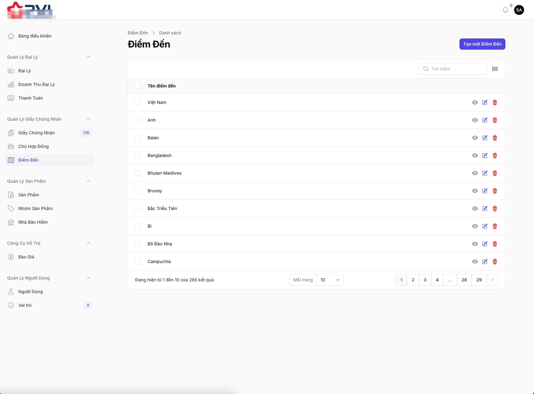
Task: Select all rows using header checkbox
Action: point(138,86)
